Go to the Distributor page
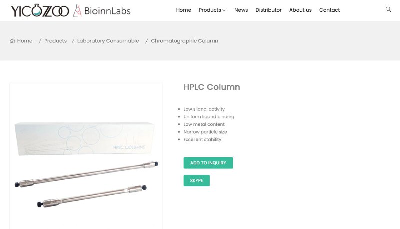 tap(268, 10)
